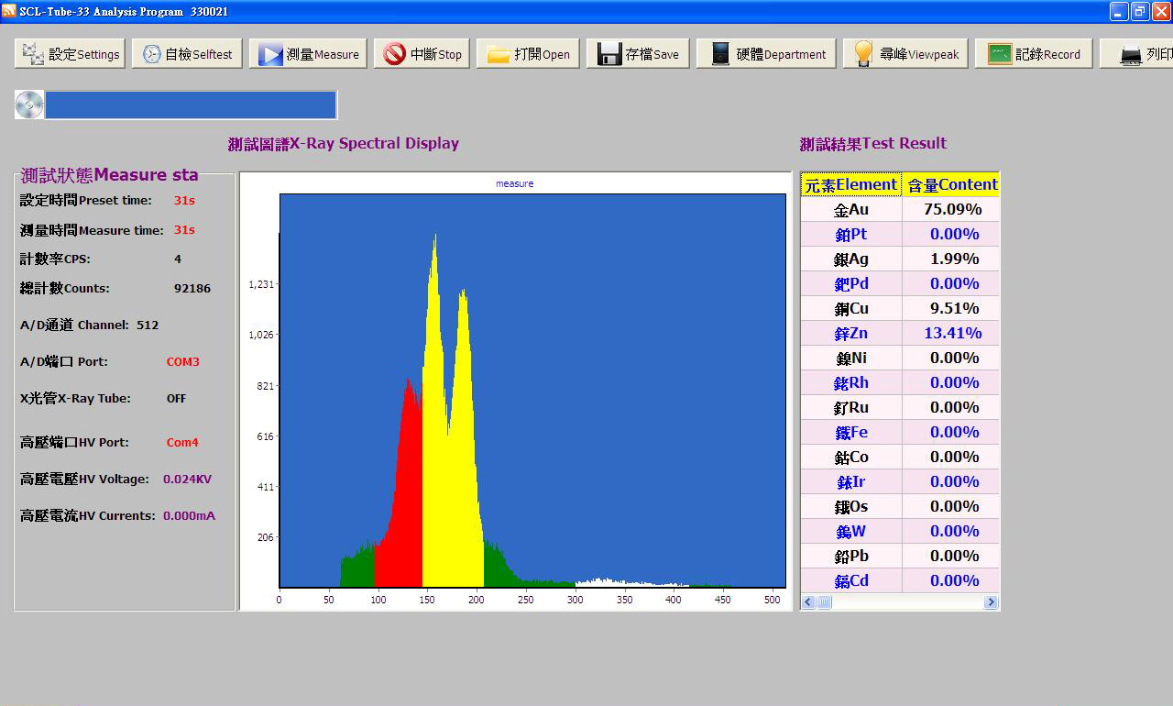Run the Selftest function
1173x706 pixels.
[x=187, y=54]
